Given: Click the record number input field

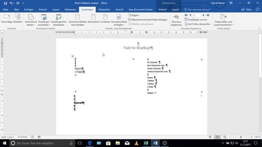Looking at the screenshot, I should pyautogui.click(x=197, y=15).
